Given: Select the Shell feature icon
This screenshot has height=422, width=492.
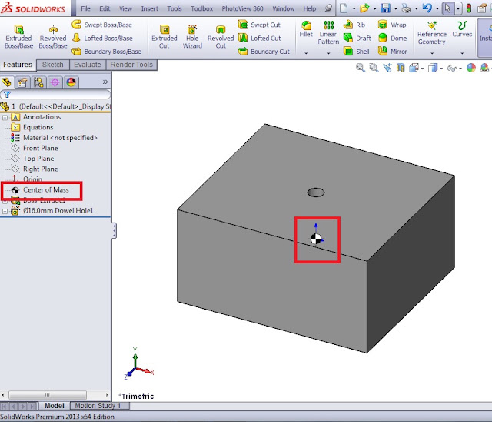Looking at the screenshot, I should pos(348,51).
